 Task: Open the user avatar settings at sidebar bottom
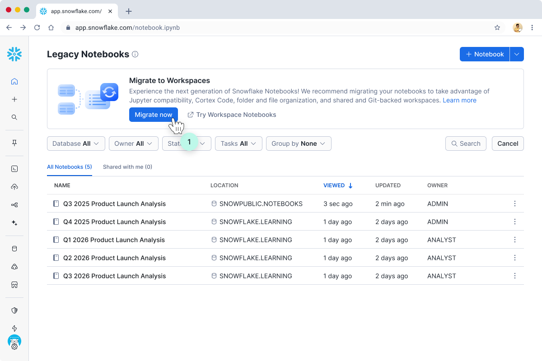pyautogui.click(x=14, y=342)
